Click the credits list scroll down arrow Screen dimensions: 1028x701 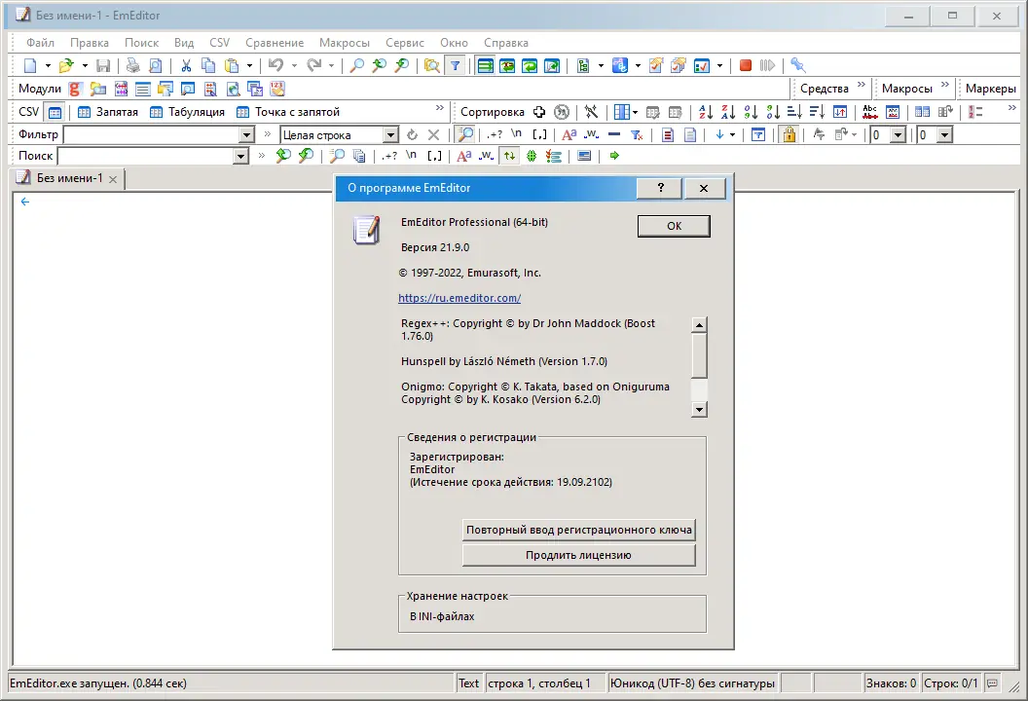(700, 410)
